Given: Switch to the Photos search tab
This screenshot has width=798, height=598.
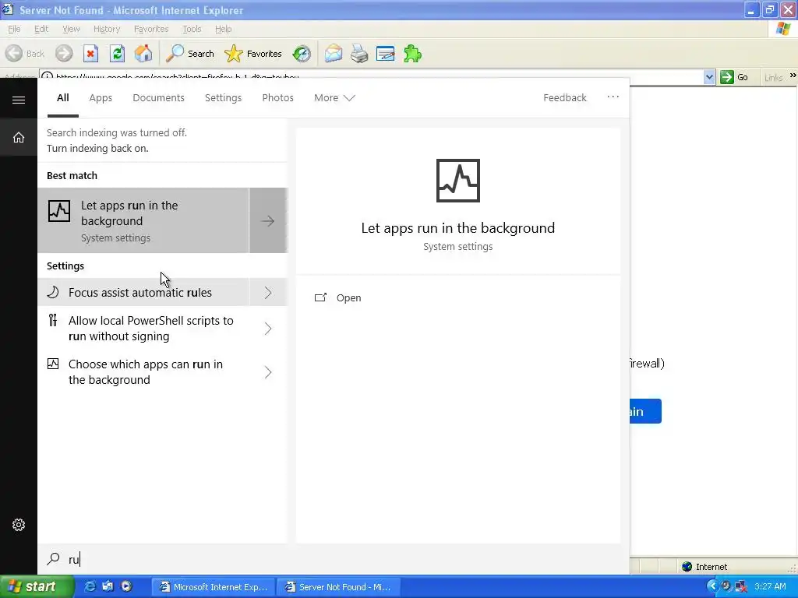Looking at the screenshot, I should point(277,97).
